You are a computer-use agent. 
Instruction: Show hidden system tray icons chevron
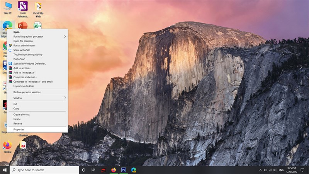260,170
